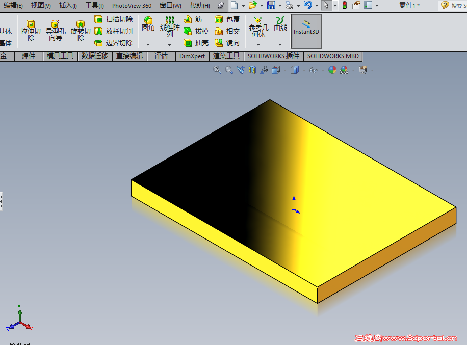Viewport: 467px width, 345px height.
Task: Click the Hide/Show Items glasses icon
Action: click(314, 70)
